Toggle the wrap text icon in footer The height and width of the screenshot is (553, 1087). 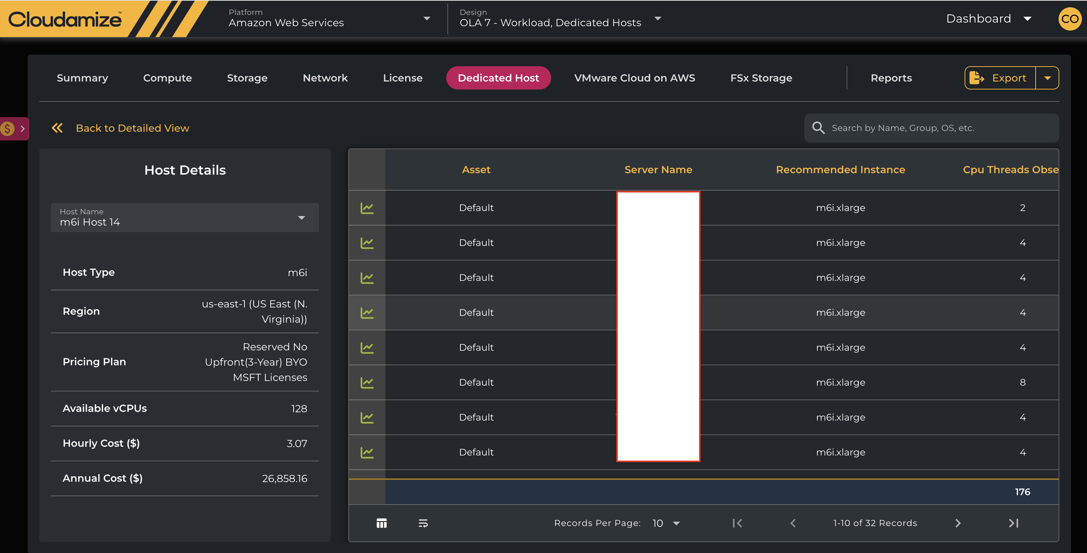(423, 523)
